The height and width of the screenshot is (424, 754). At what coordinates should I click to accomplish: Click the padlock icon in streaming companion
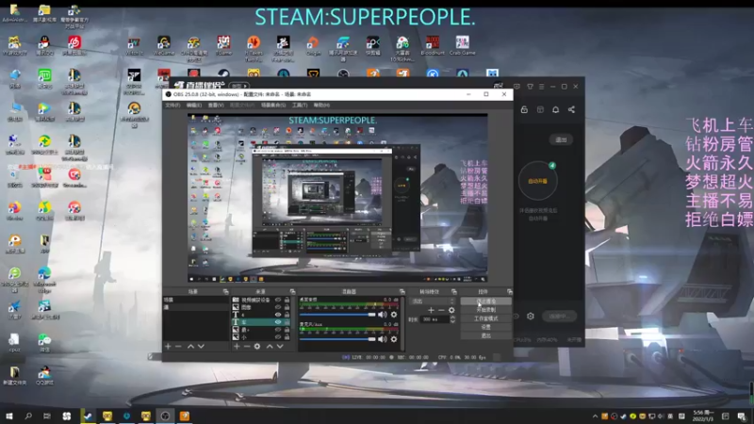tap(524, 109)
